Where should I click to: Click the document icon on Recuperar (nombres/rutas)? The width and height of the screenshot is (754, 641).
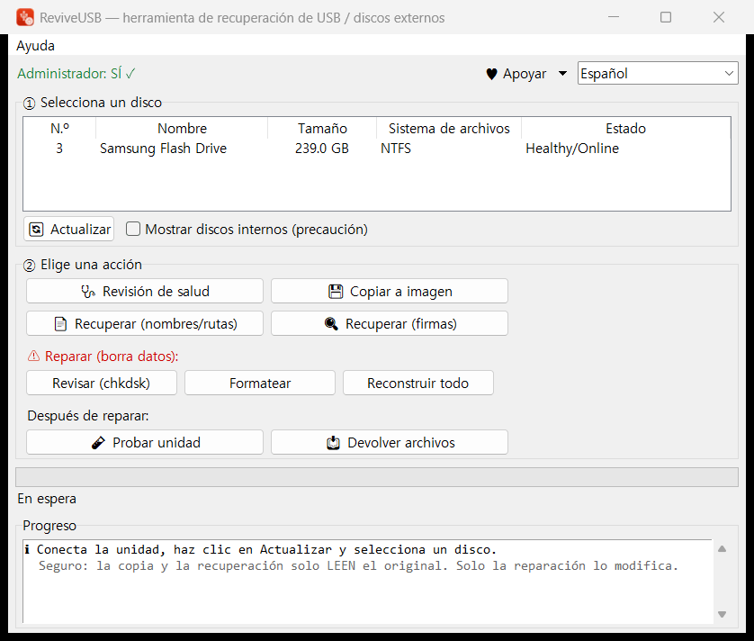[x=60, y=324]
